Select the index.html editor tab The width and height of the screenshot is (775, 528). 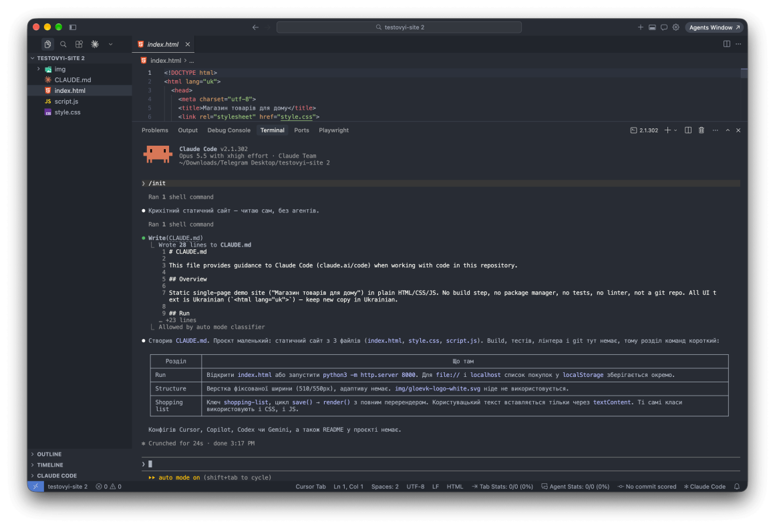(164, 45)
